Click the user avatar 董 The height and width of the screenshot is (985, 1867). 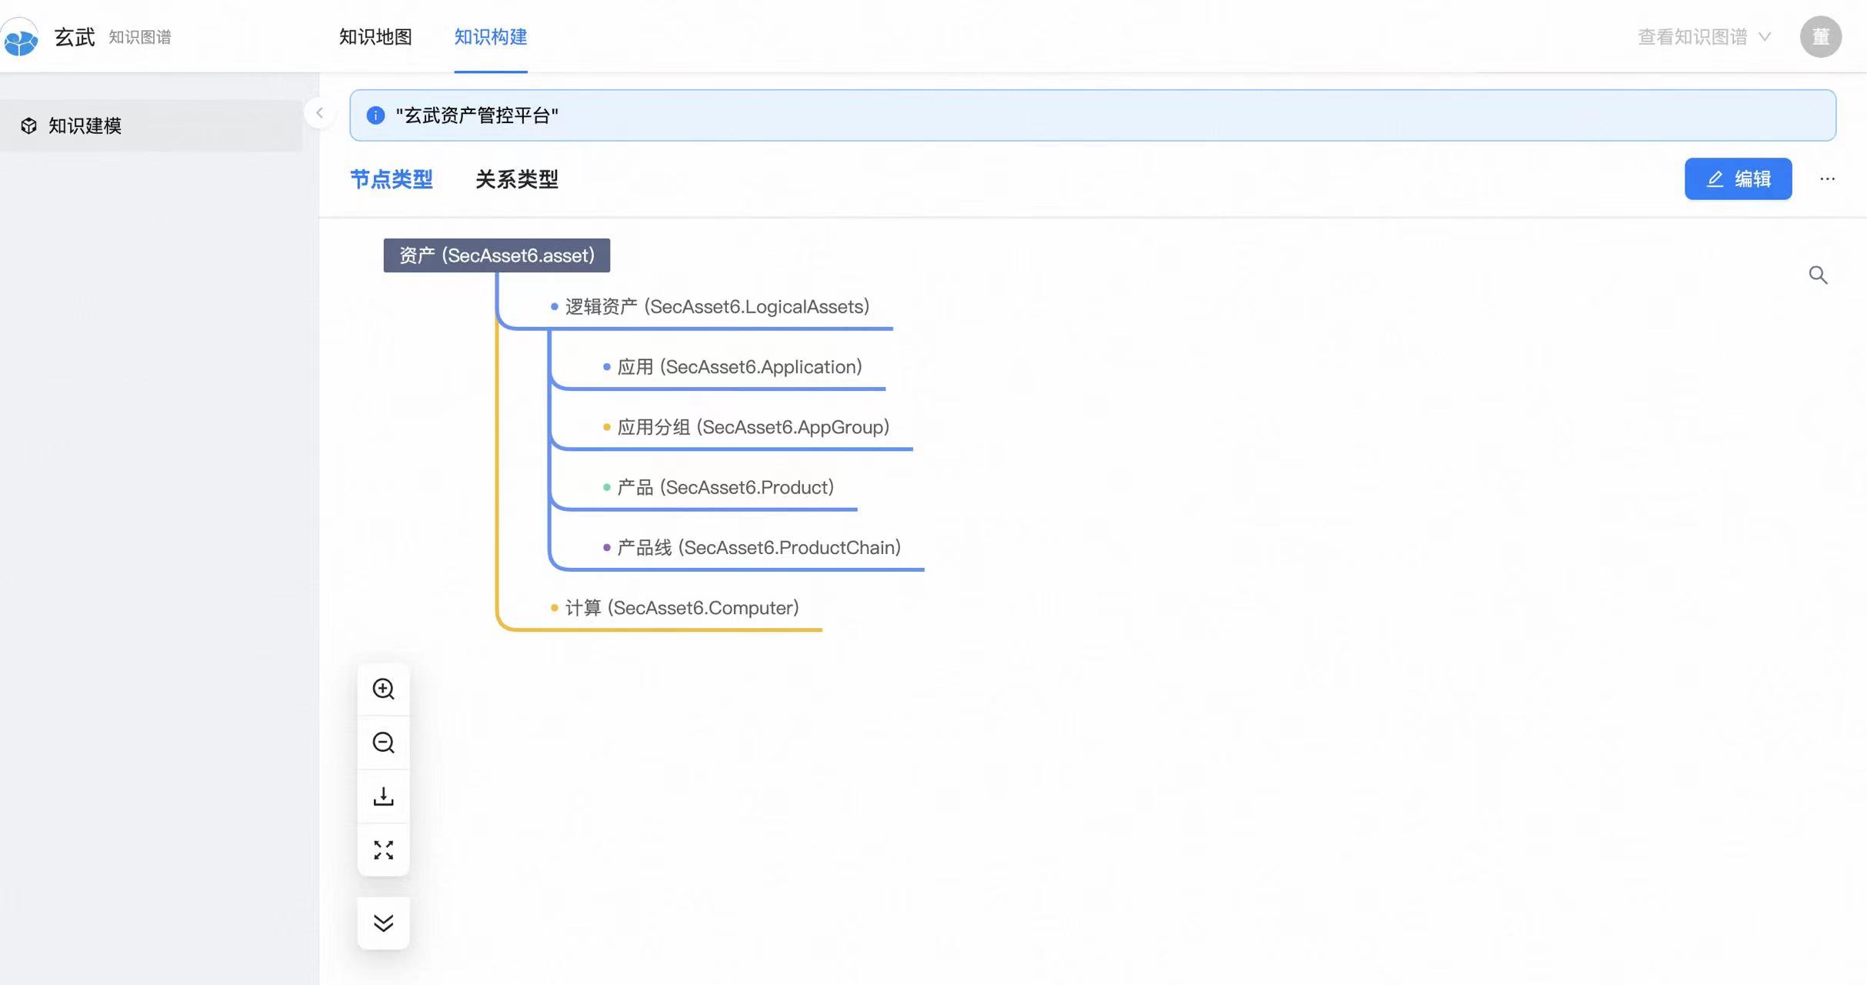point(1820,37)
